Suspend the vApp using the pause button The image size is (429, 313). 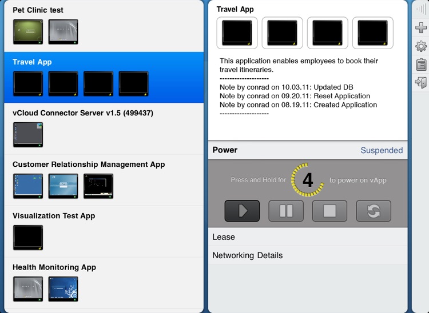click(x=286, y=211)
